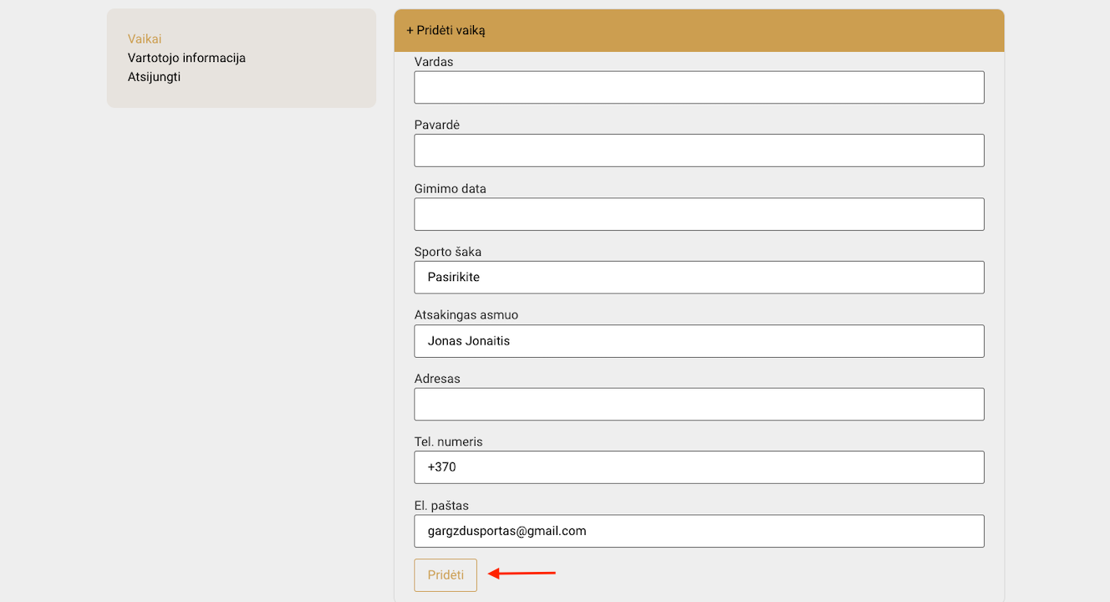Select the 'Atsakingas asmuo' label text
This screenshot has height=602, width=1110.
click(466, 315)
